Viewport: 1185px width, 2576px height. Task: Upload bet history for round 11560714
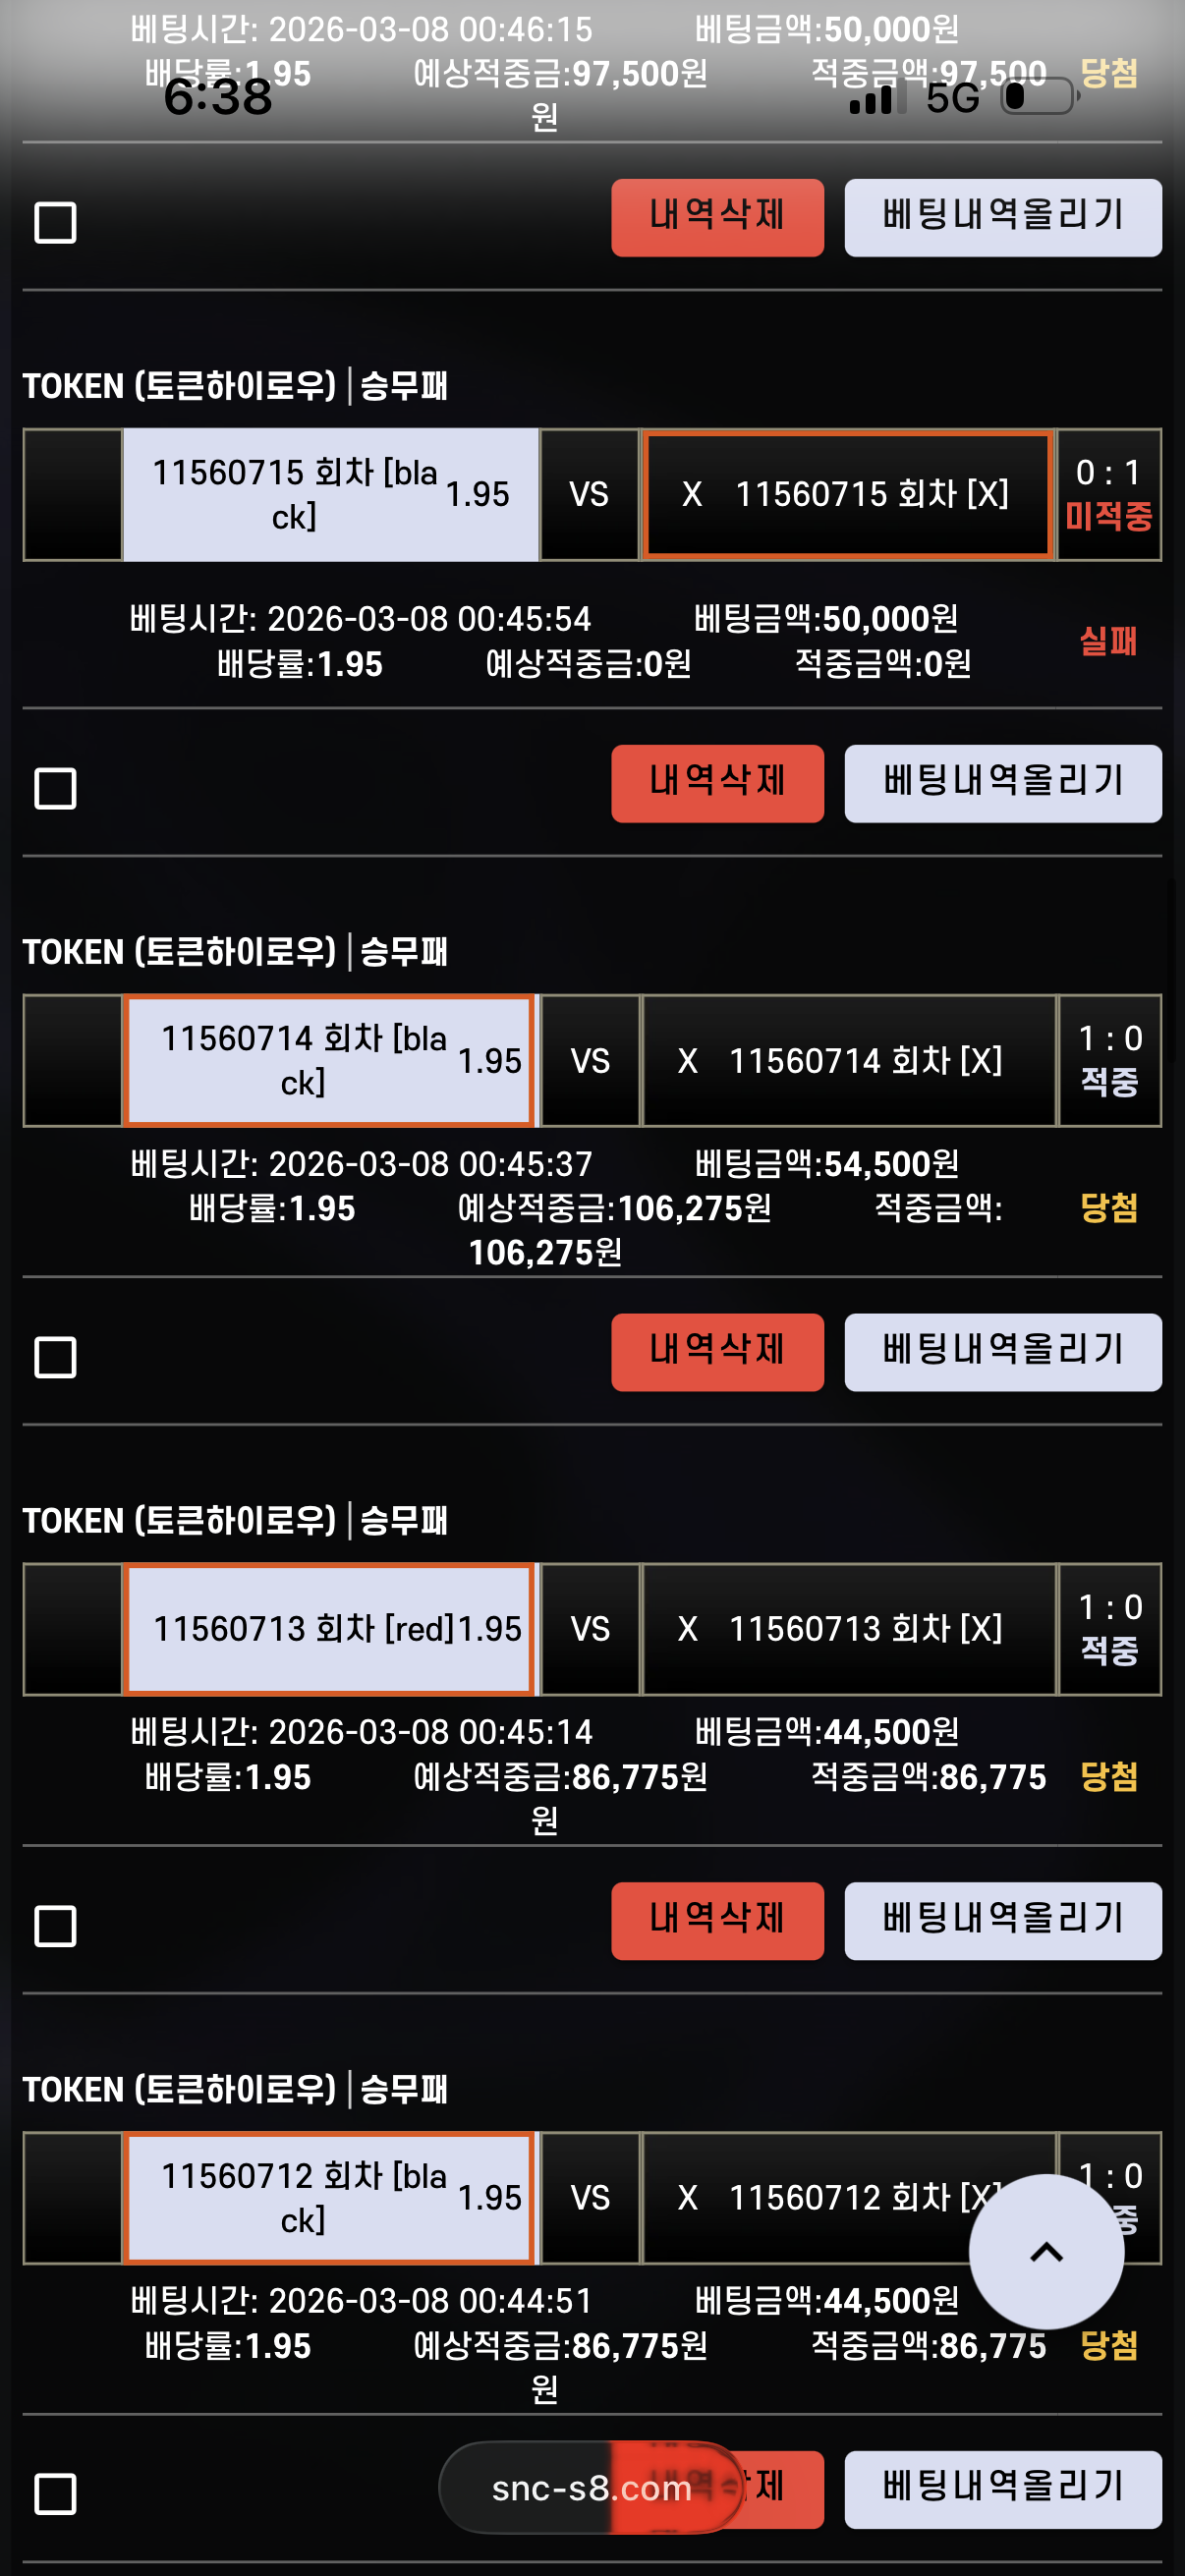1002,1352
